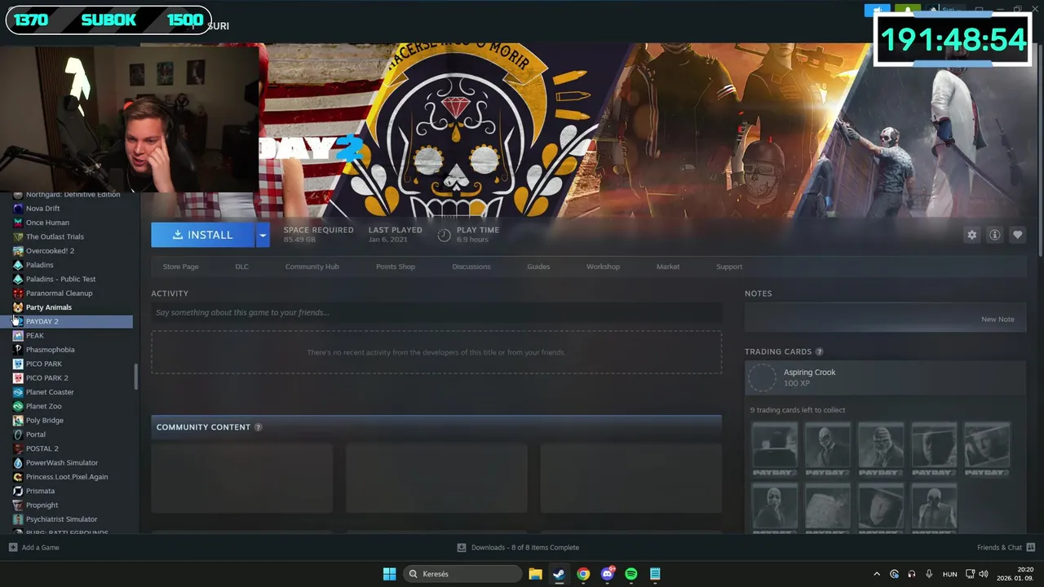Select Portal in the library list
The height and width of the screenshot is (587, 1044).
tap(35, 435)
